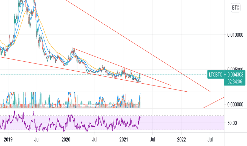Click the Jul label between 2021 and 2022
247x146 pixels.
[x=152, y=140]
